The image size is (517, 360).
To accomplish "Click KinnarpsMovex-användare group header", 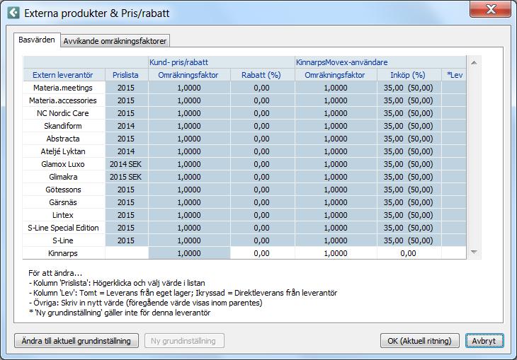I will click(x=380, y=62).
